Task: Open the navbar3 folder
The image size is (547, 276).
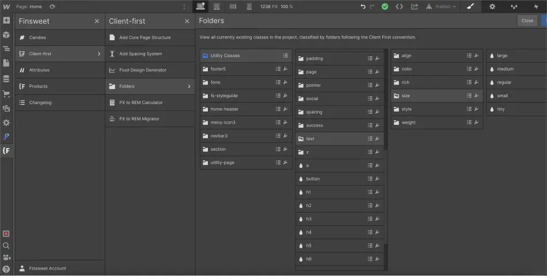Action: point(246,136)
